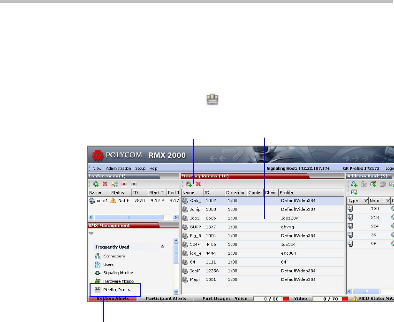Viewport: 394px width, 322px height.
Task: Click address book entry 96 type icon
Action: (x=350, y=243)
